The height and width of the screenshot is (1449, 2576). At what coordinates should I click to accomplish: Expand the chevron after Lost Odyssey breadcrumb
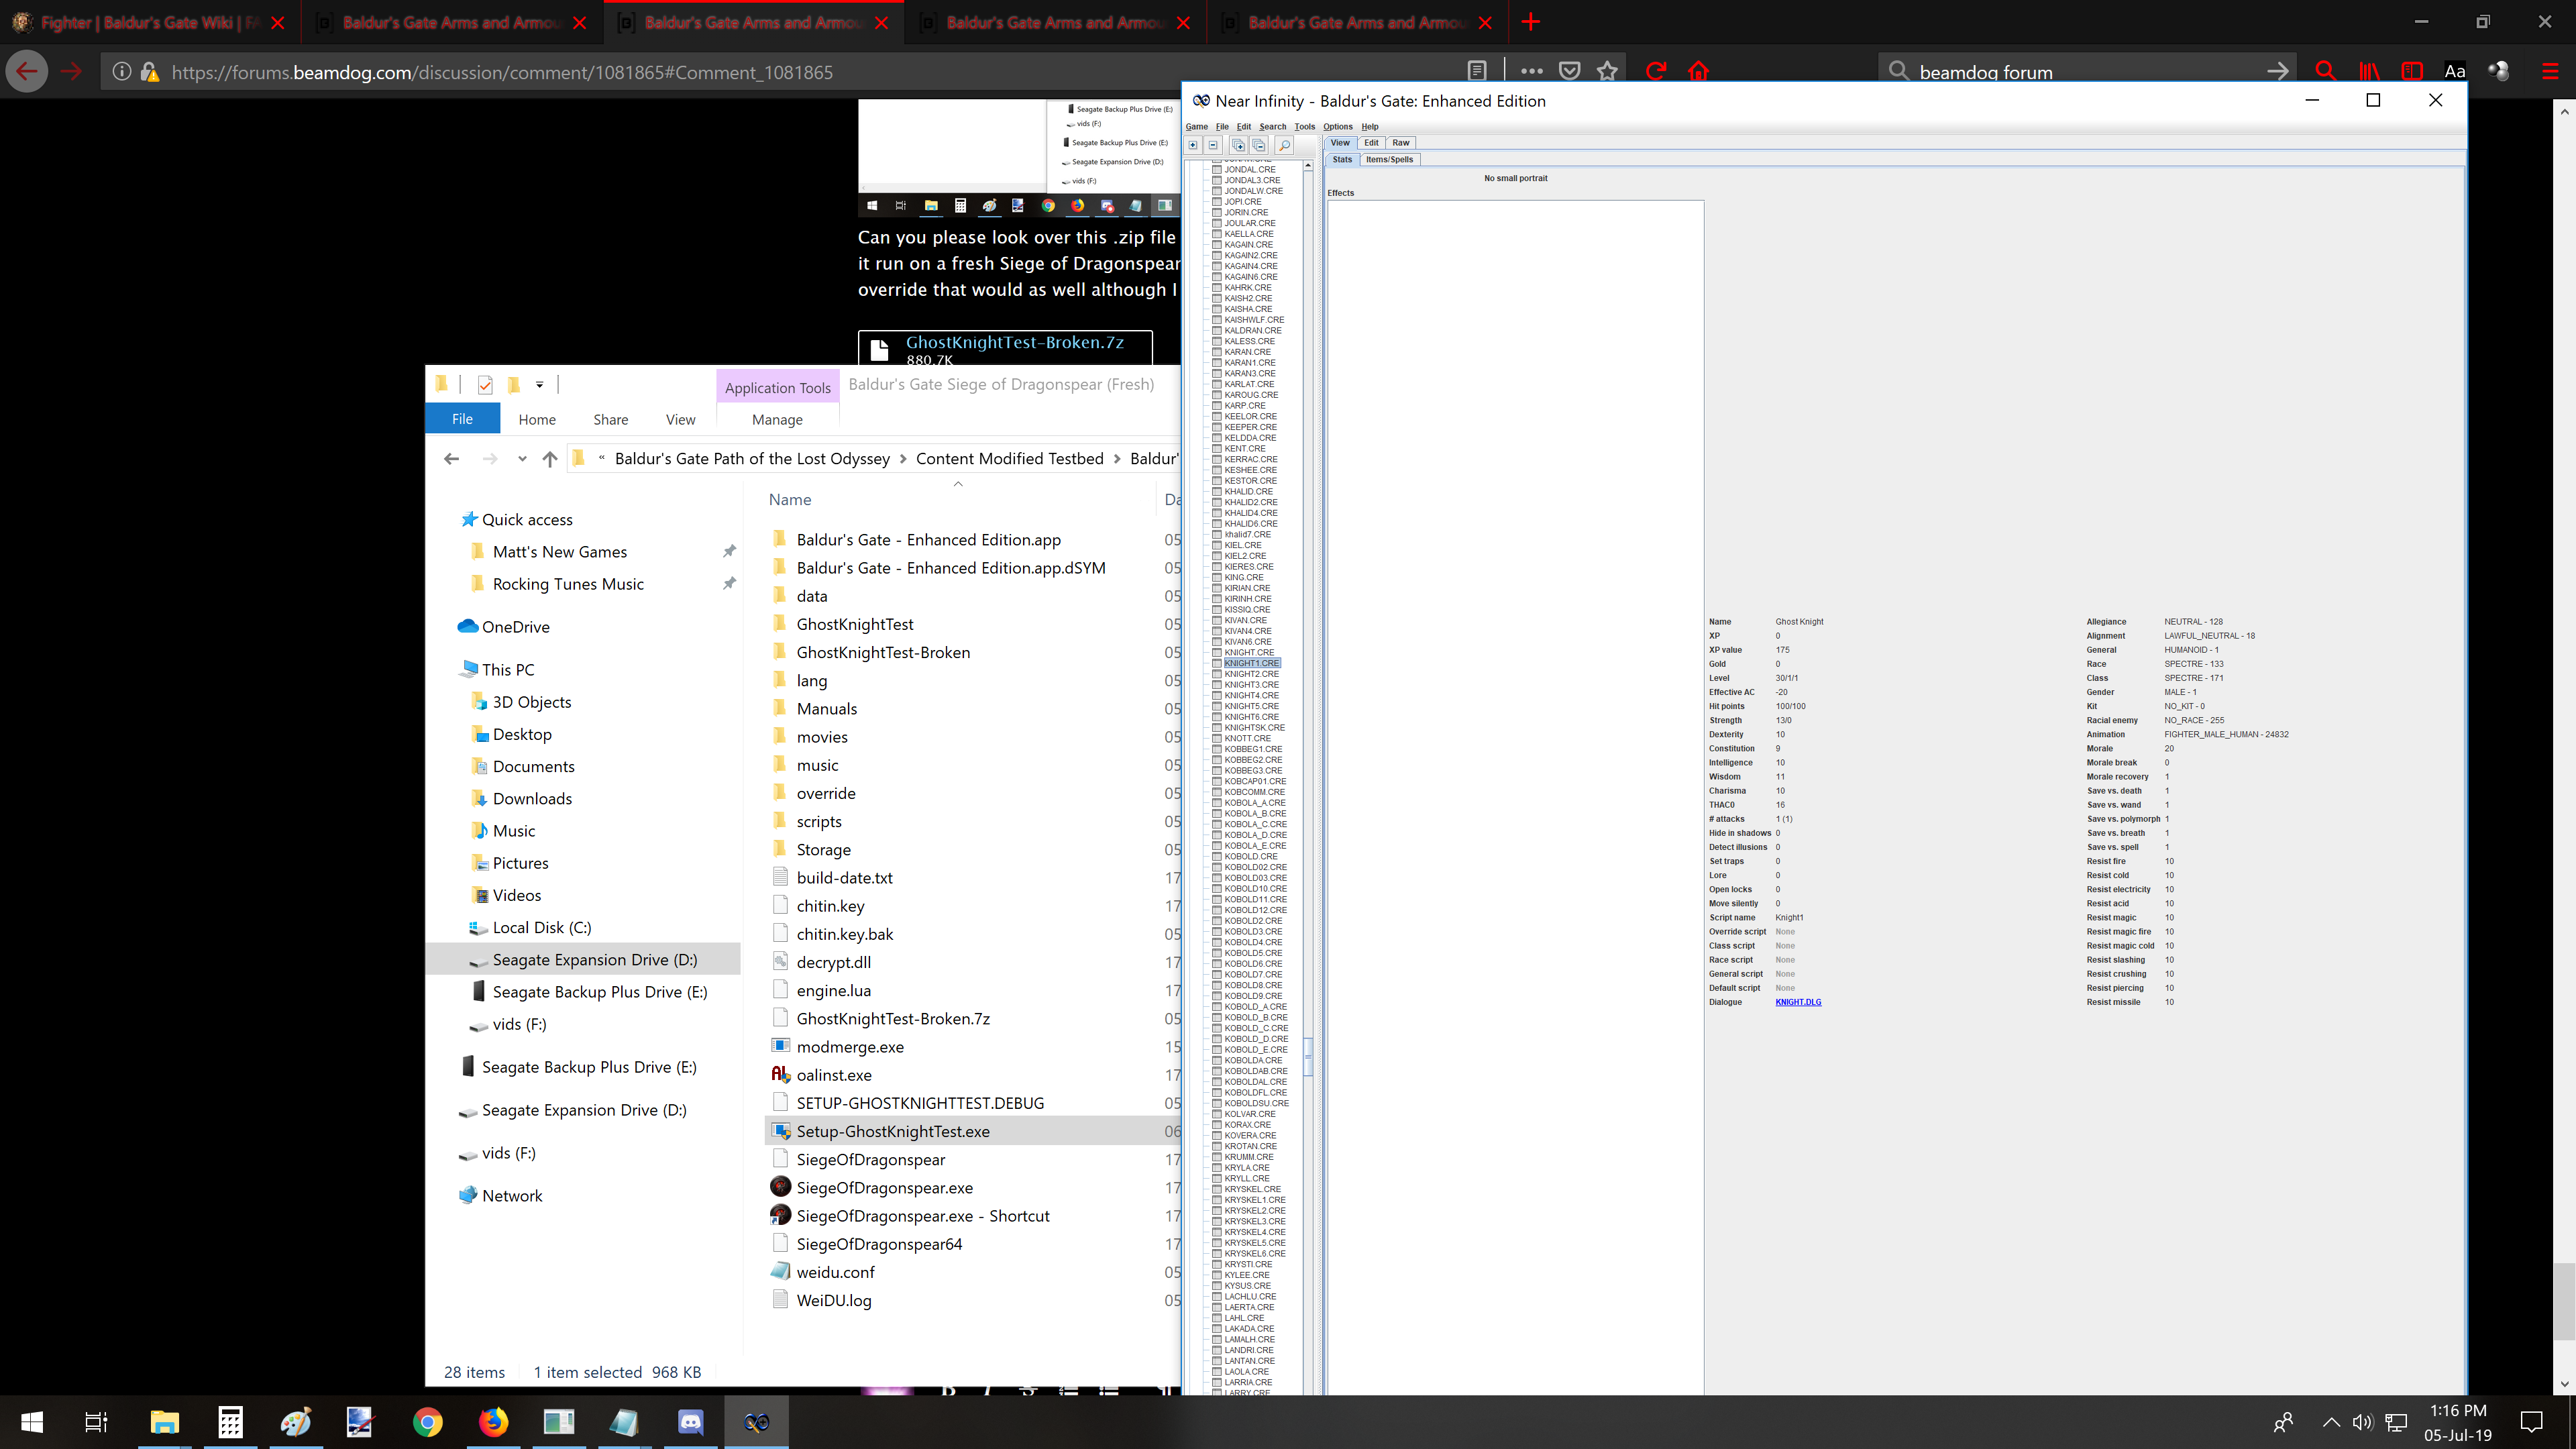(x=903, y=459)
